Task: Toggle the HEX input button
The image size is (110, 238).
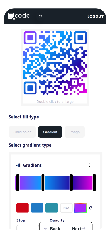Action: point(66,208)
